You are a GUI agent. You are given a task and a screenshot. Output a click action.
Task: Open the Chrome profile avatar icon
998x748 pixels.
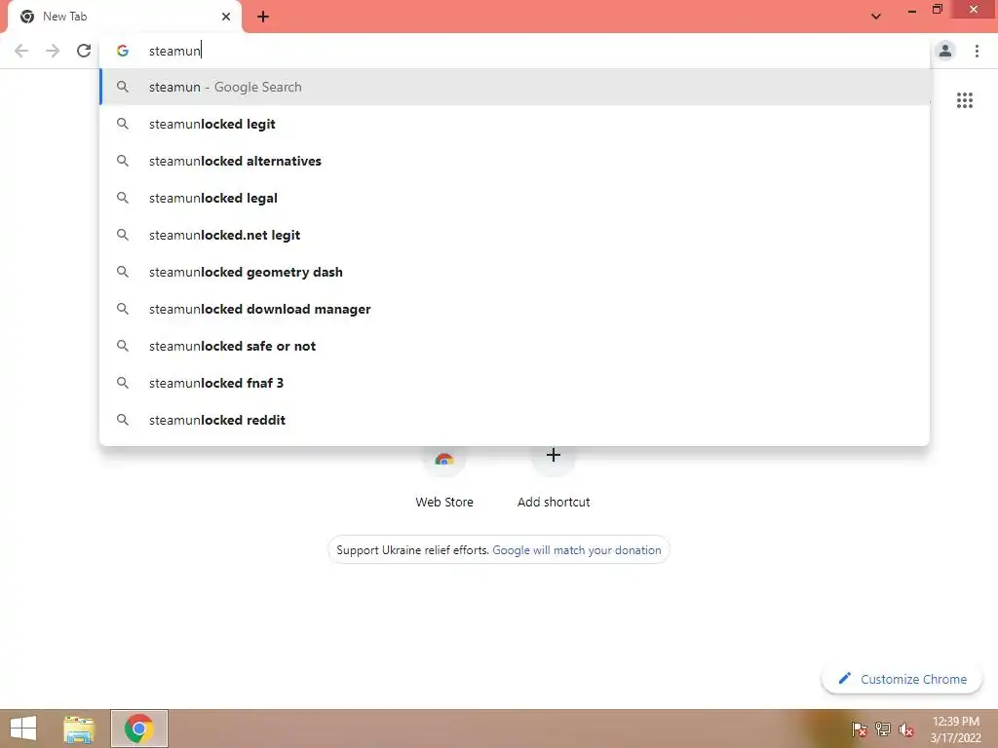945,51
